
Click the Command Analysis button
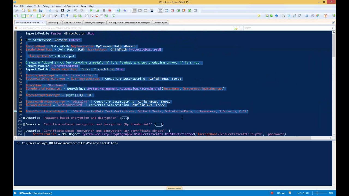[x=174, y=188]
